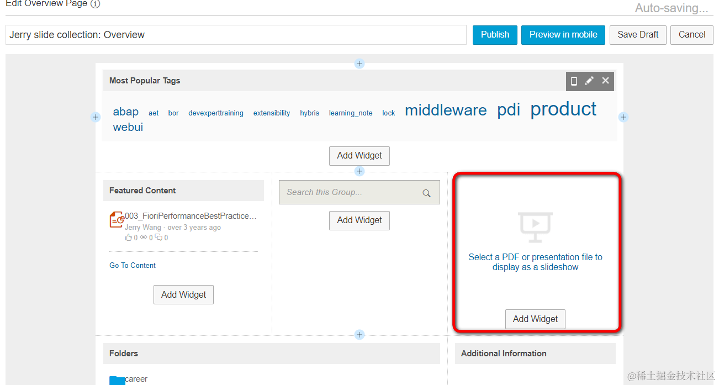
Task: Click the career folder icon
Action: point(117,380)
